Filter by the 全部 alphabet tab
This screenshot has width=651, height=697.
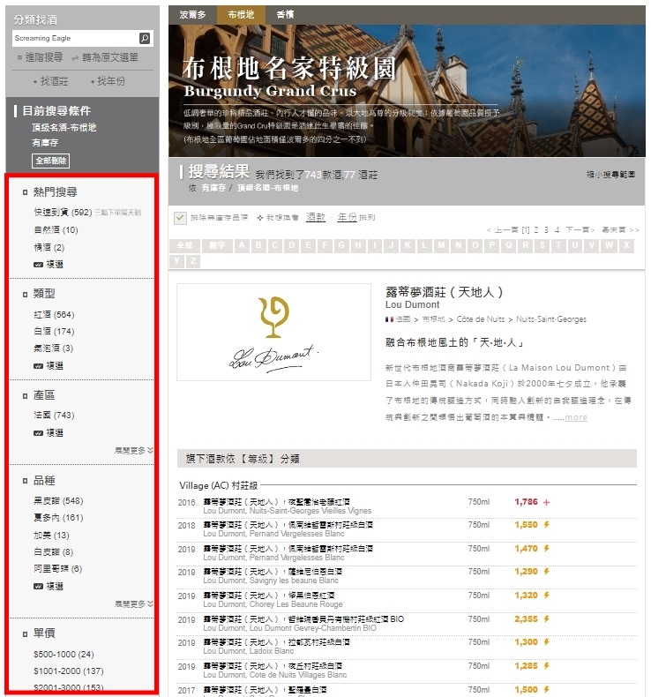(x=185, y=245)
